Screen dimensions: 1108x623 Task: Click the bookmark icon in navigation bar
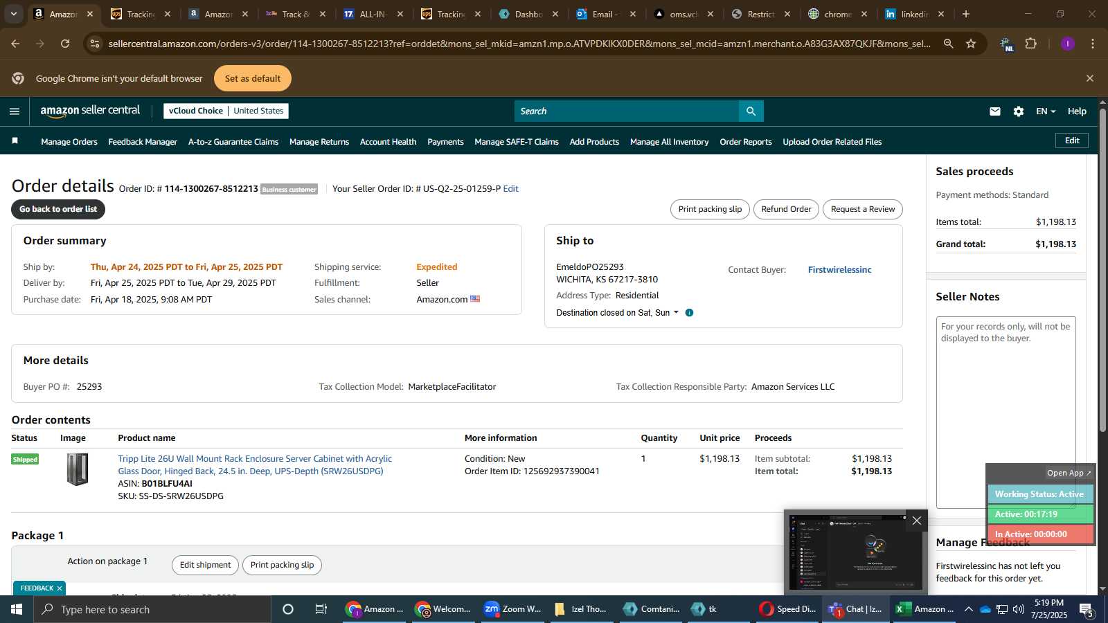coord(15,141)
